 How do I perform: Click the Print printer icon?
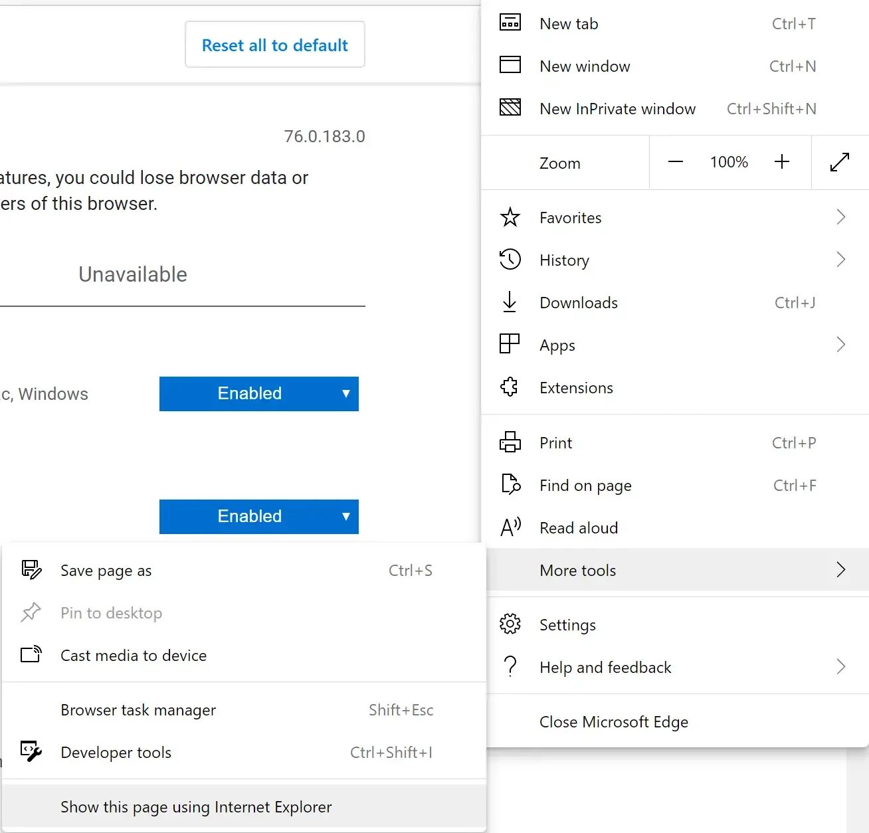[510, 442]
